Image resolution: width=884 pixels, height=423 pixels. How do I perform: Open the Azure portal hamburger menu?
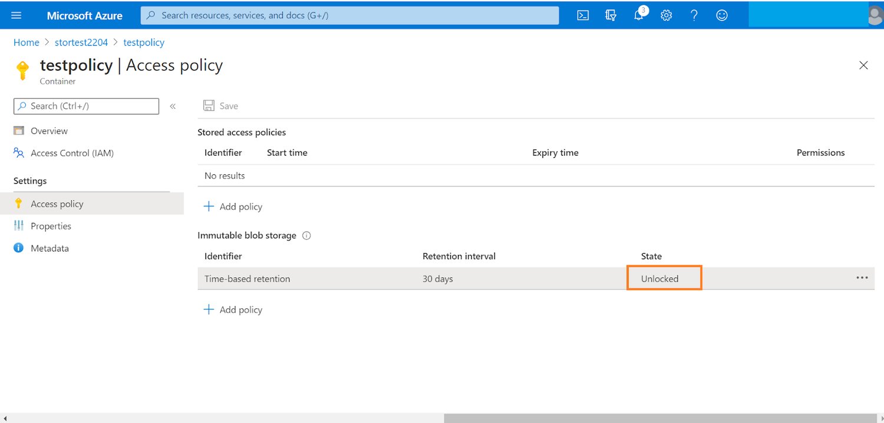tap(16, 15)
